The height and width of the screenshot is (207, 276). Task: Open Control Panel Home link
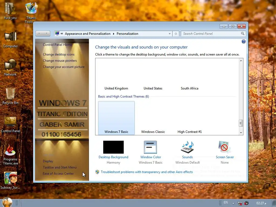click(x=58, y=45)
